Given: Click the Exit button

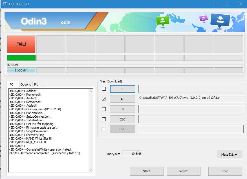Looking at the screenshot, I should pyautogui.click(x=225, y=171).
